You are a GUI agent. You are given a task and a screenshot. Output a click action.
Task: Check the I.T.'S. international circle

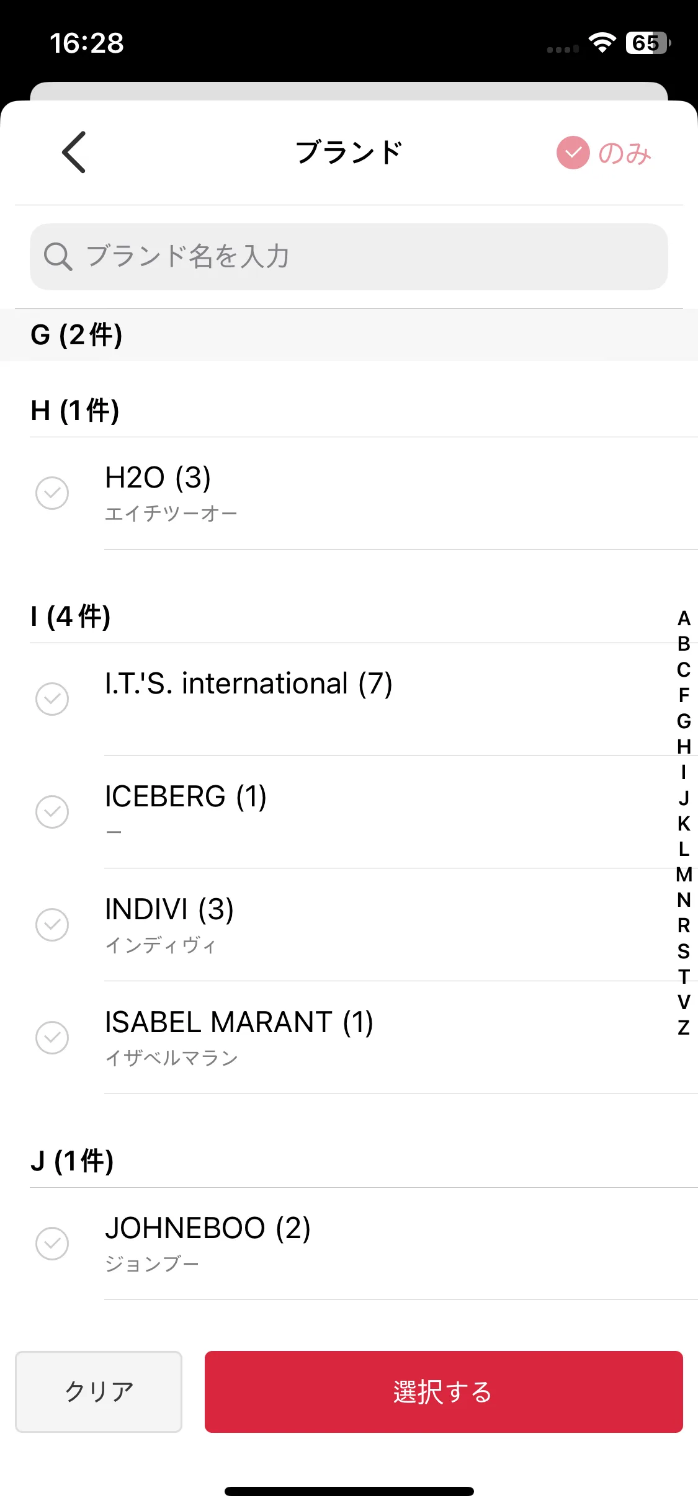pos(52,699)
